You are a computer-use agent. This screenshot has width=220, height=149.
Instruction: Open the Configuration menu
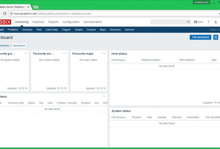point(71,22)
